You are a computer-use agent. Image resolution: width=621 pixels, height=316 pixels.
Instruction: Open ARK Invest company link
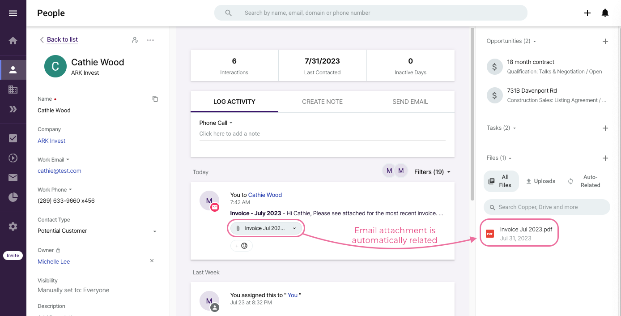point(51,141)
